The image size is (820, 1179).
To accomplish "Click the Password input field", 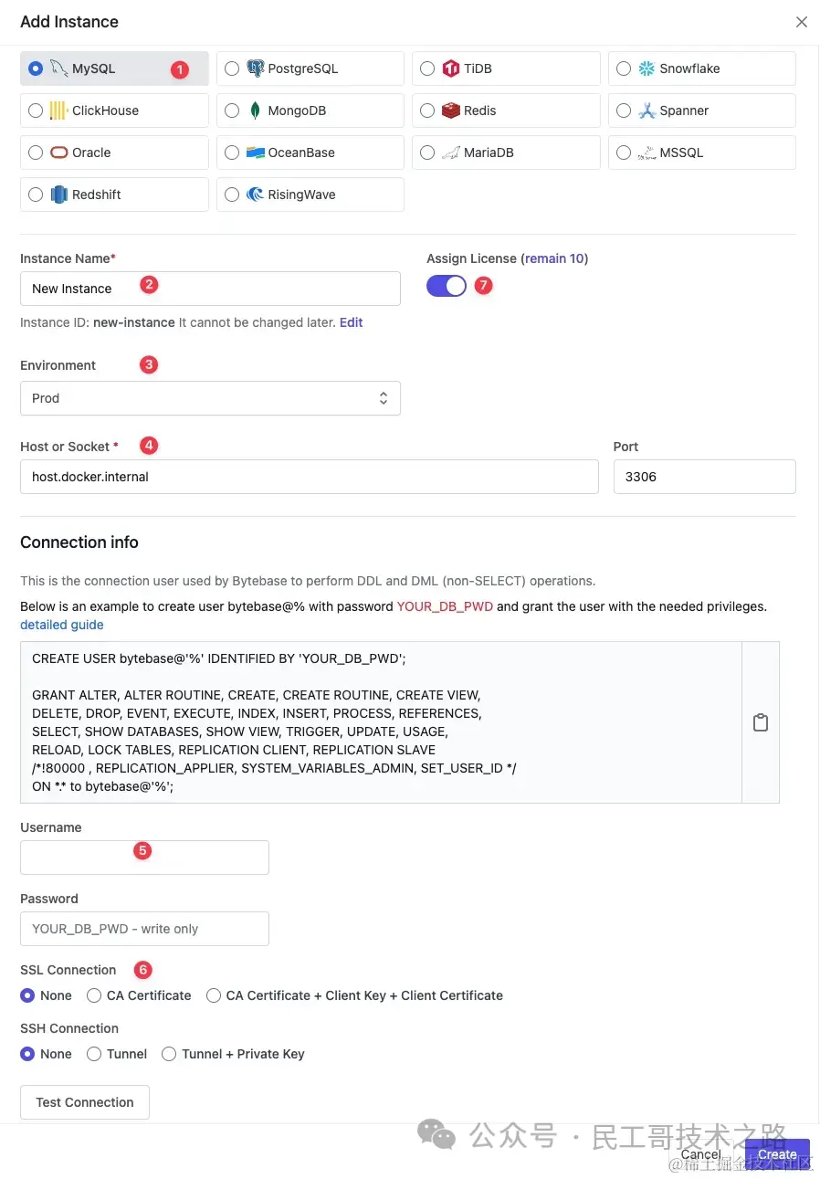I will pos(144,929).
